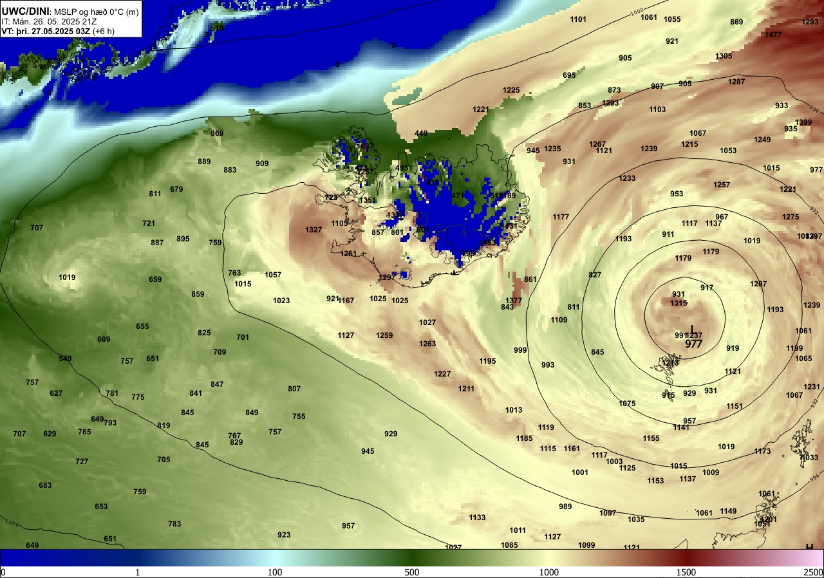Click the 783 height value
This screenshot has height=578, width=824.
pos(174,524)
